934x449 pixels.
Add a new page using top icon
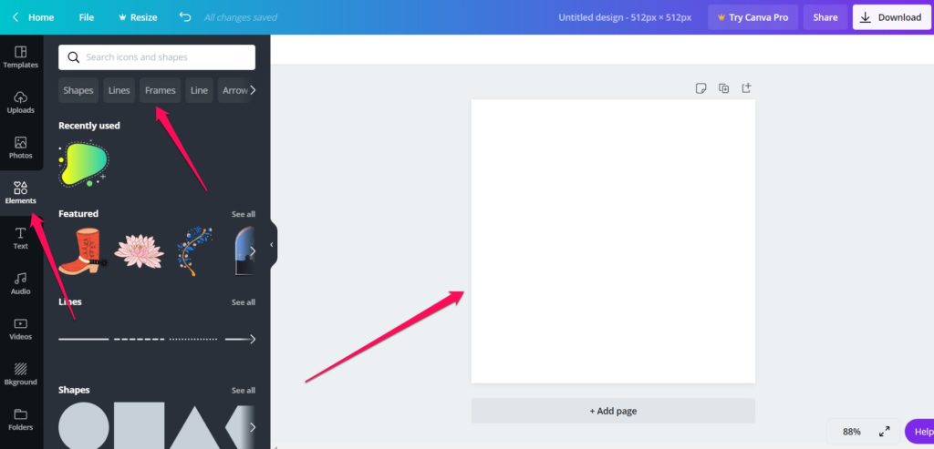point(746,88)
